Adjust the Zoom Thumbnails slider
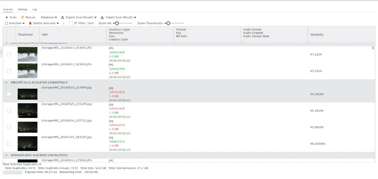 pyautogui.click(x=168, y=23)
